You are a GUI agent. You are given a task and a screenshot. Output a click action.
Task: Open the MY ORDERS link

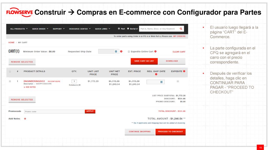tap(179, 36)
